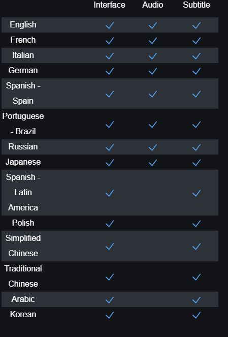228x337 pixels.
Task: Click the Traditional Chinese Subtitle checkmark
Action: (x=197, y=277)
